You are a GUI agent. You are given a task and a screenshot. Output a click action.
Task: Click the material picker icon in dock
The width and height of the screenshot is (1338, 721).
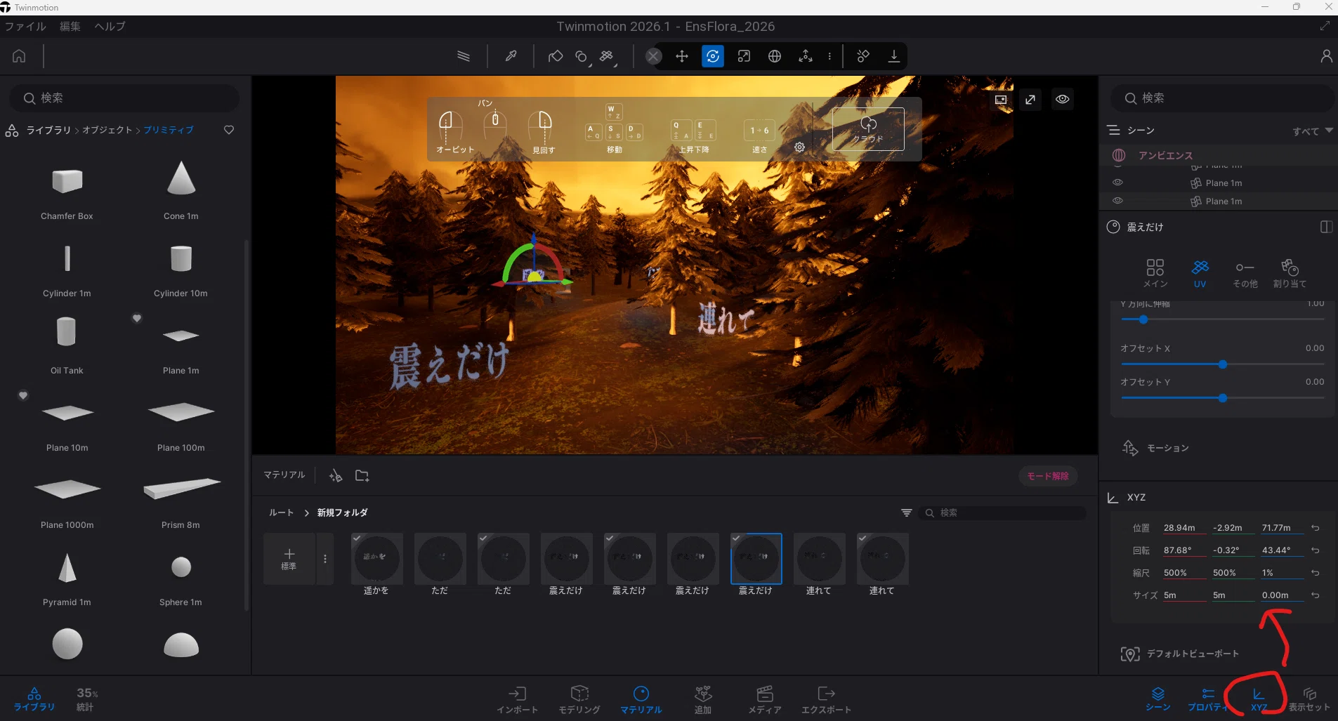[336, 476]
